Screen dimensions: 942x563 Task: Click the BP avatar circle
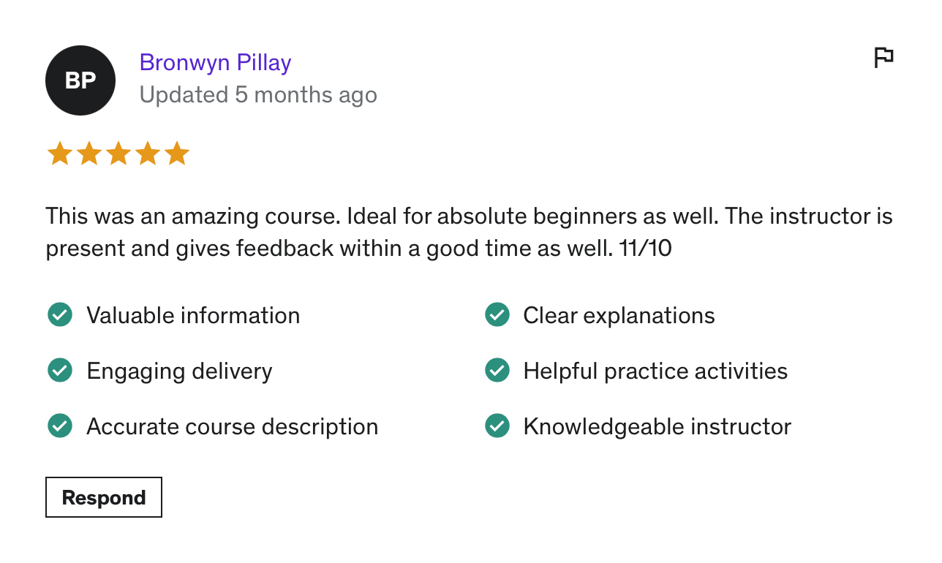80,80
